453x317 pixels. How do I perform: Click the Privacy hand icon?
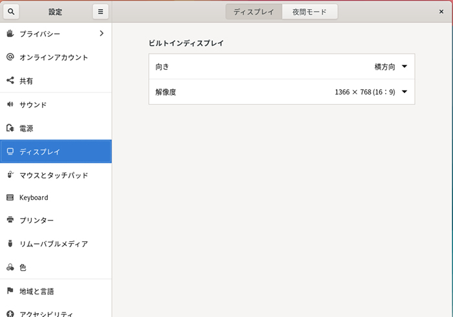[x=10, y=34]
